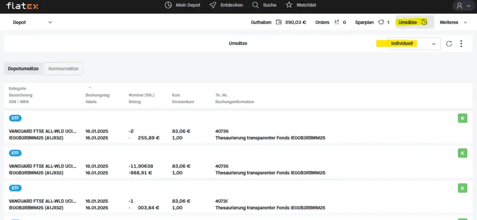Click the sort chevron above Buchungstag
Viewport: 477px width, 220px height.
click(90, 87)
